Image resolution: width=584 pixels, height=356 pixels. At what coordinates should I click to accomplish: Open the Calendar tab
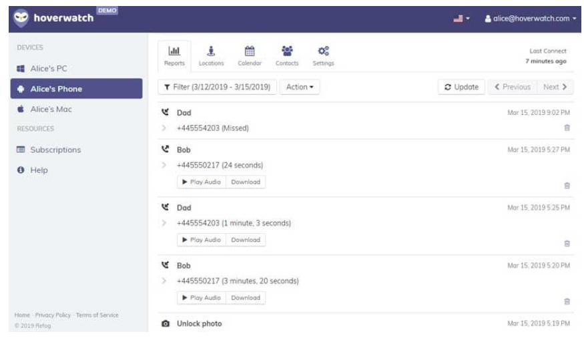point(250,56)
